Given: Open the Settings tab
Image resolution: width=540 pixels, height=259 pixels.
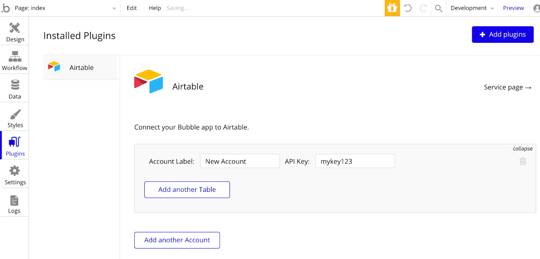Looking at the screenshot, I should [x=15, y=175].
